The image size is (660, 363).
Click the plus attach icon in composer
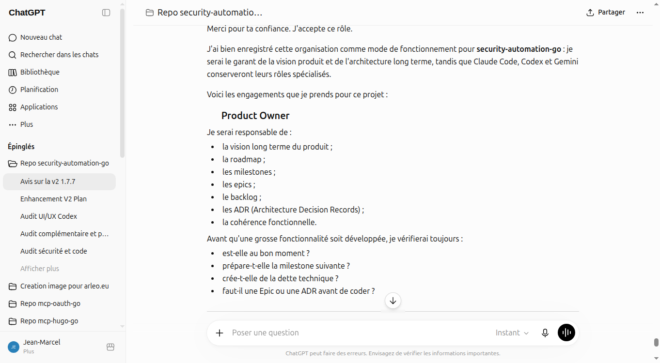[220, 333]
